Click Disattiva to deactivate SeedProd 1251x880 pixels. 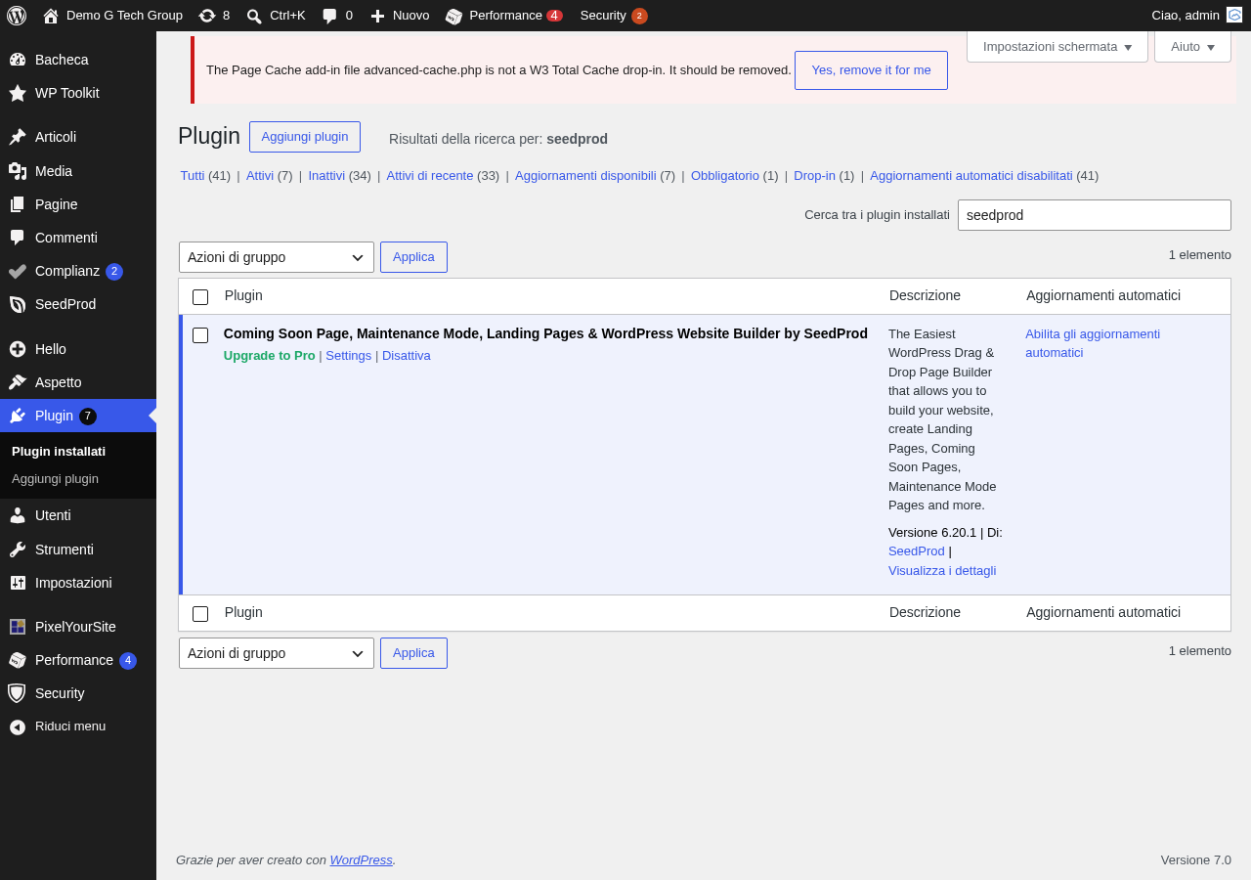(407, 356)
